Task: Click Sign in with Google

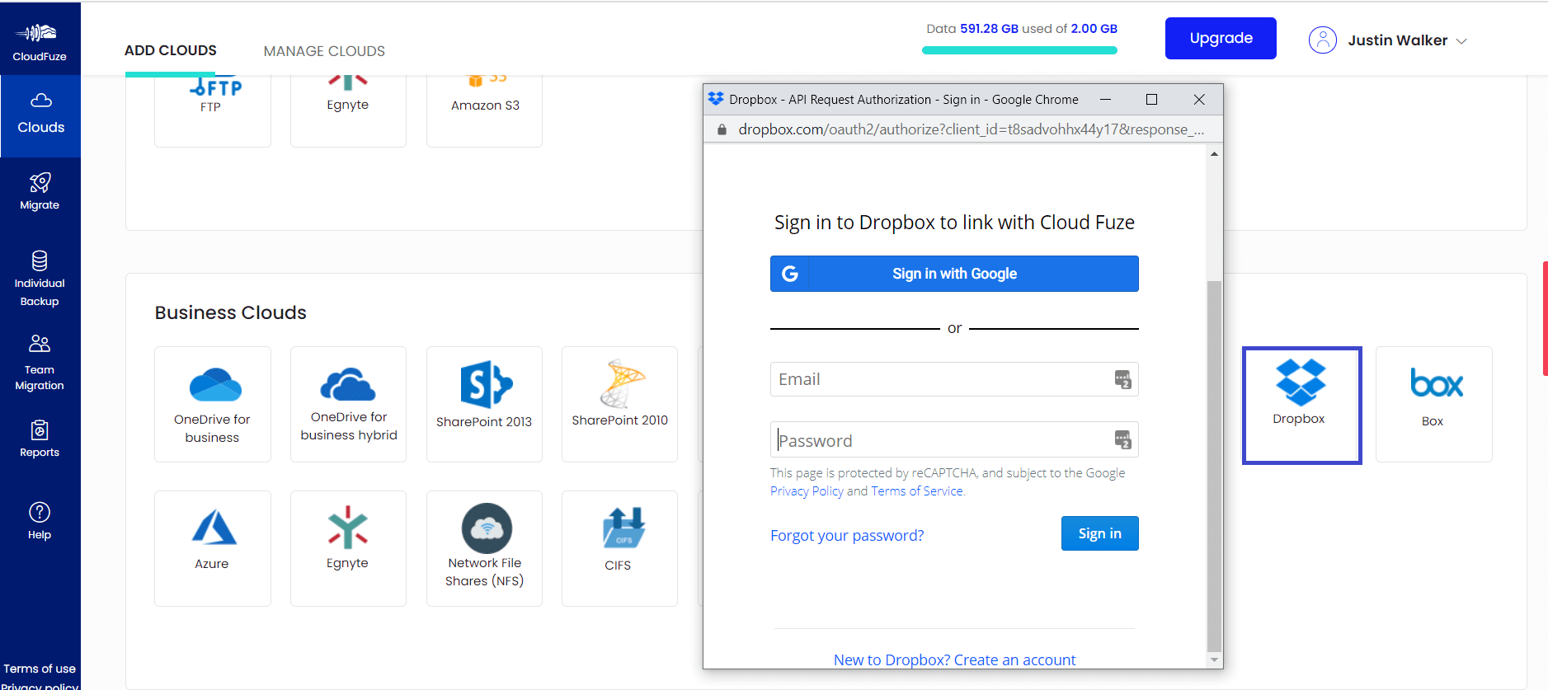Action: 954,274
